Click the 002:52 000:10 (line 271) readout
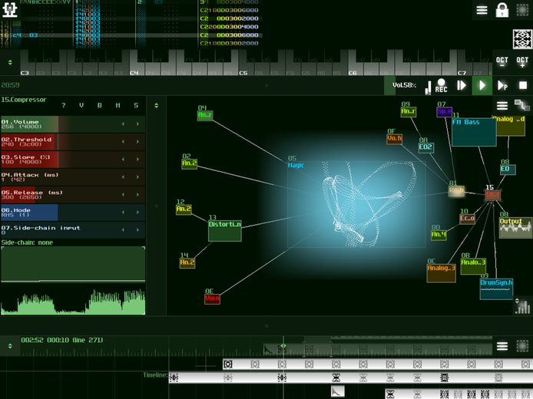 pos(61,340)
